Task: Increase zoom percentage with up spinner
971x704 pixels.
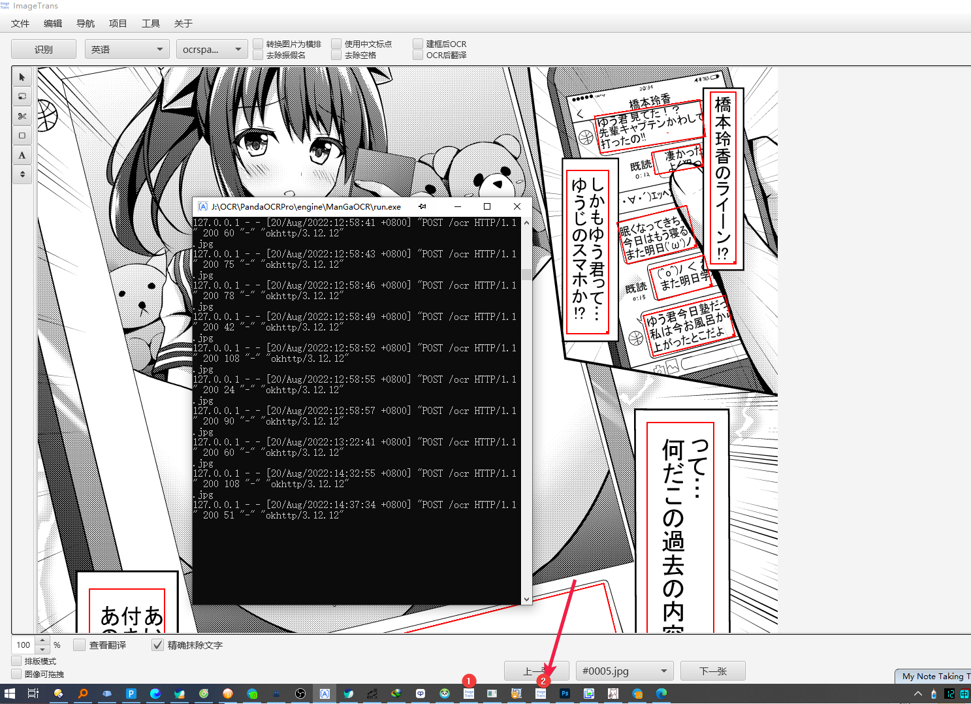Action: (x=42, y=641)
